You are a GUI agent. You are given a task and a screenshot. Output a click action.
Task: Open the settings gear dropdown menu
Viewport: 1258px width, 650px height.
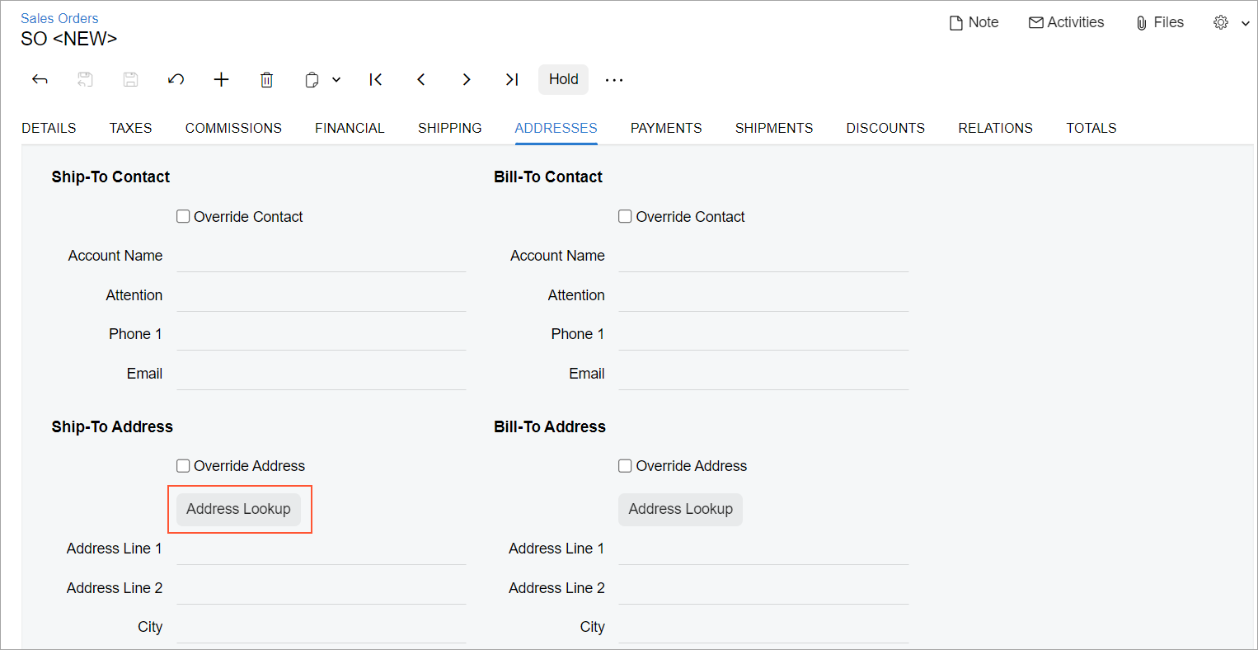coord(1232,23)
